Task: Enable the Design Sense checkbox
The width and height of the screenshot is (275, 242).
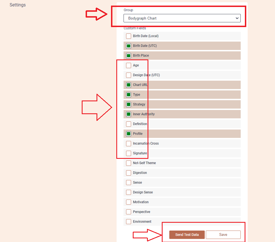Action: [x=129, y=193]
